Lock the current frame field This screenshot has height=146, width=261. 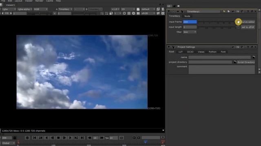pos(15,138)
